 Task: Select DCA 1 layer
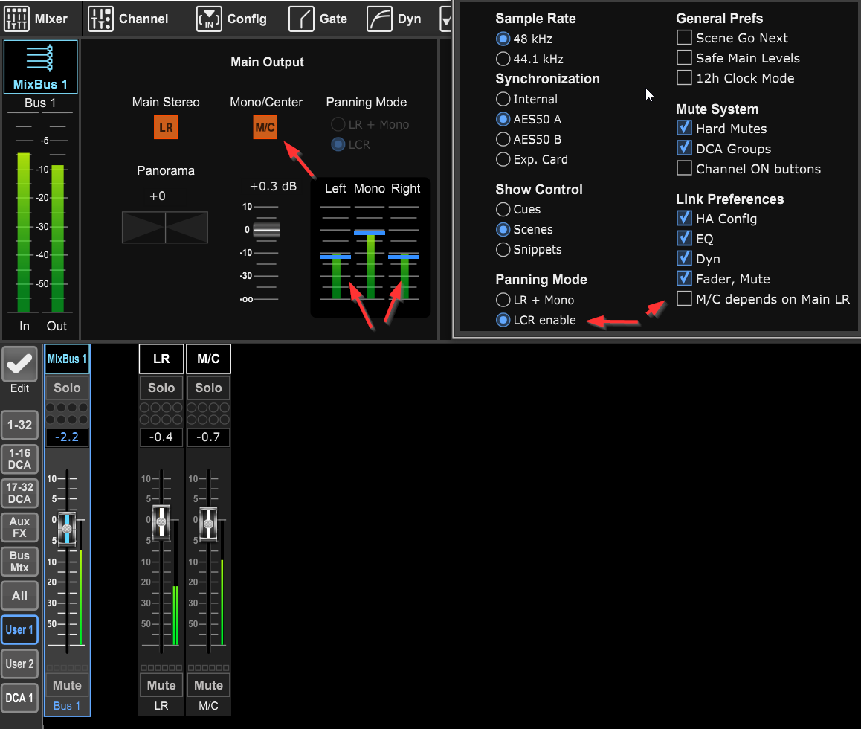20,698
